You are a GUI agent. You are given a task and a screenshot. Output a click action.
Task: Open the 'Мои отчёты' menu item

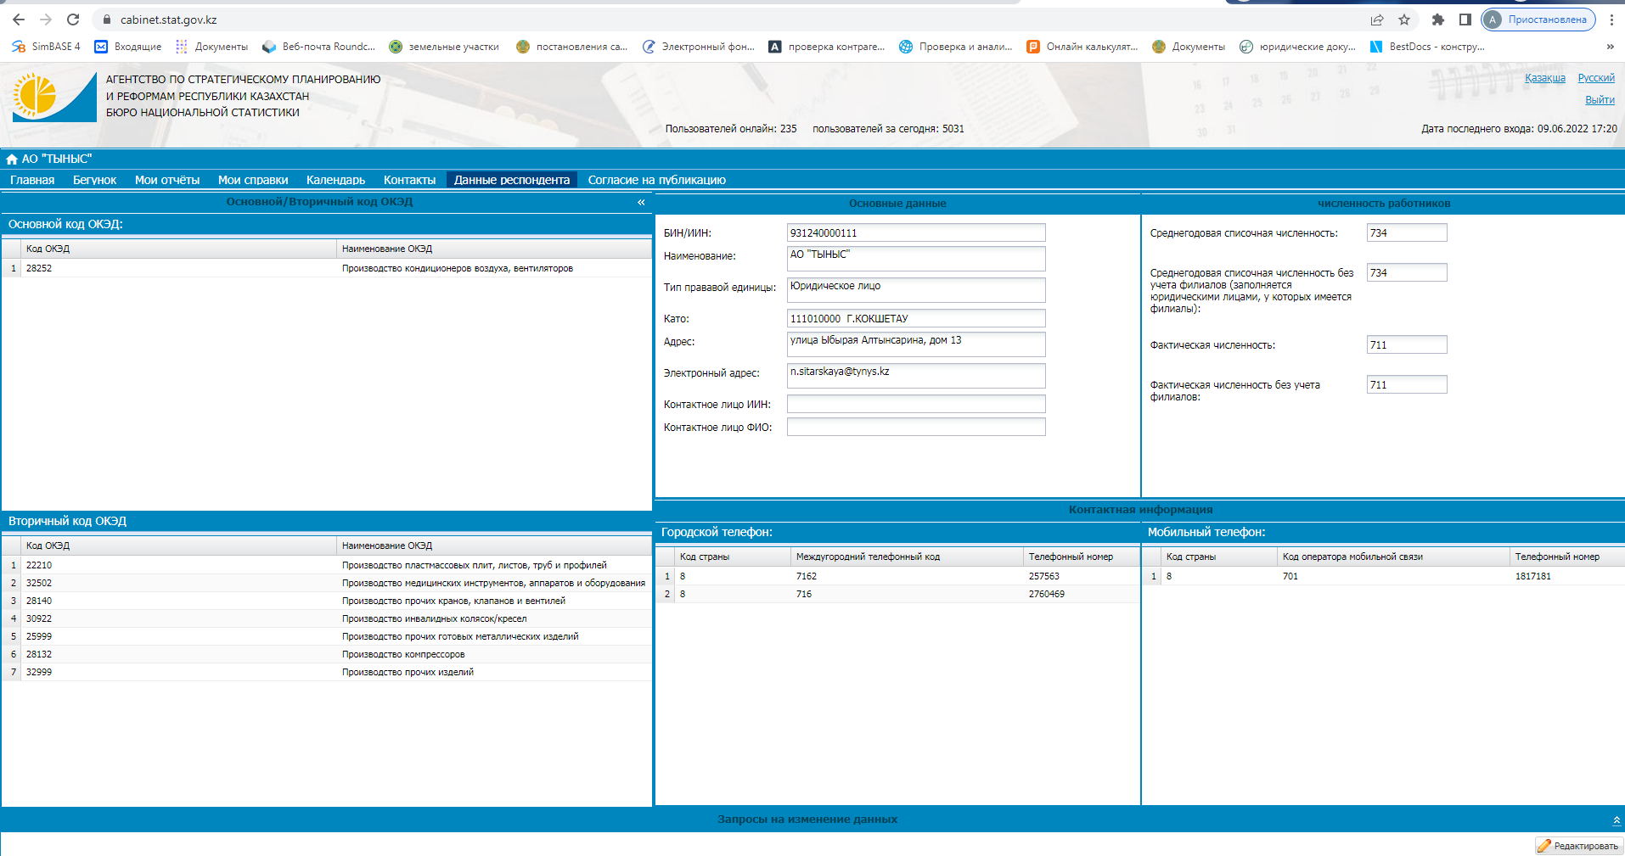tap(167, 180)
